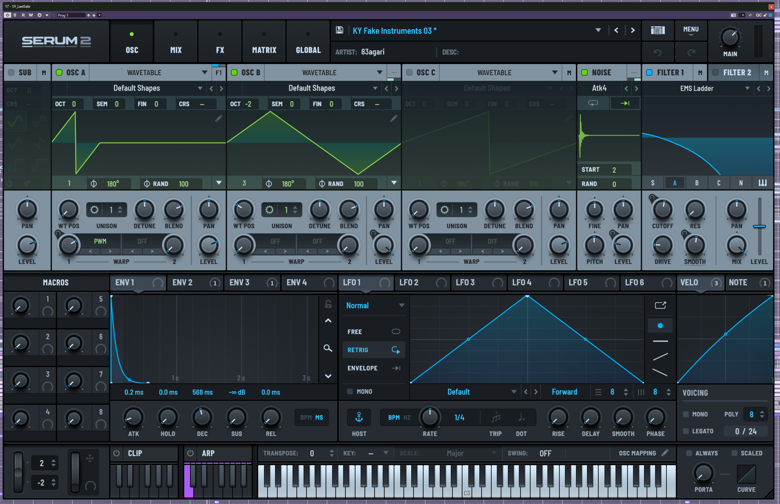780x504 pixels.
Task: Switch to the FX tab
Action: pos(220,42)
